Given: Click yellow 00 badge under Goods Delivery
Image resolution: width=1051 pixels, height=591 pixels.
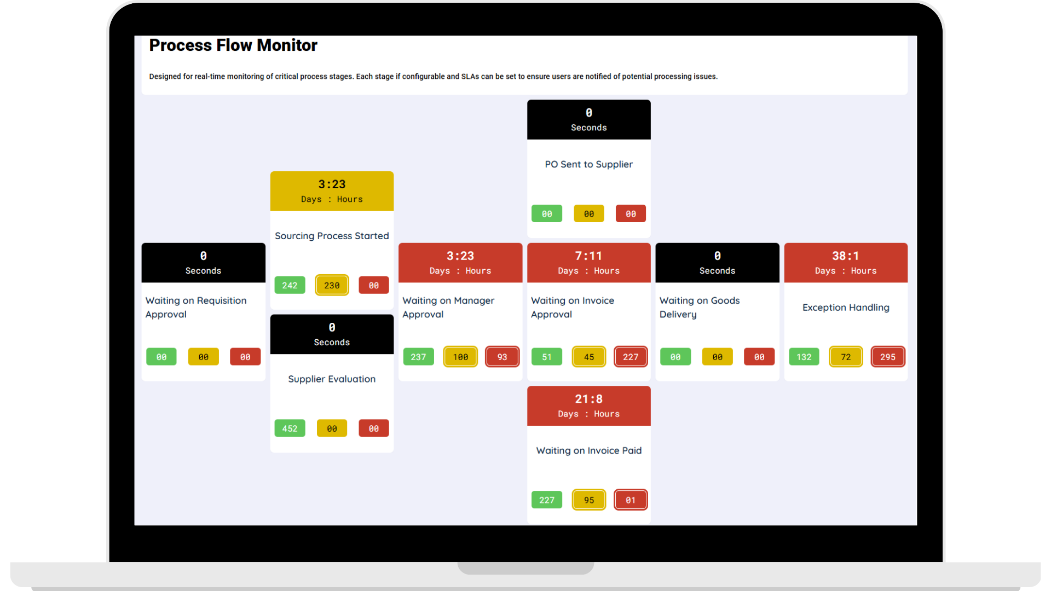Looking at the screenshot, I should coord(718,357).
